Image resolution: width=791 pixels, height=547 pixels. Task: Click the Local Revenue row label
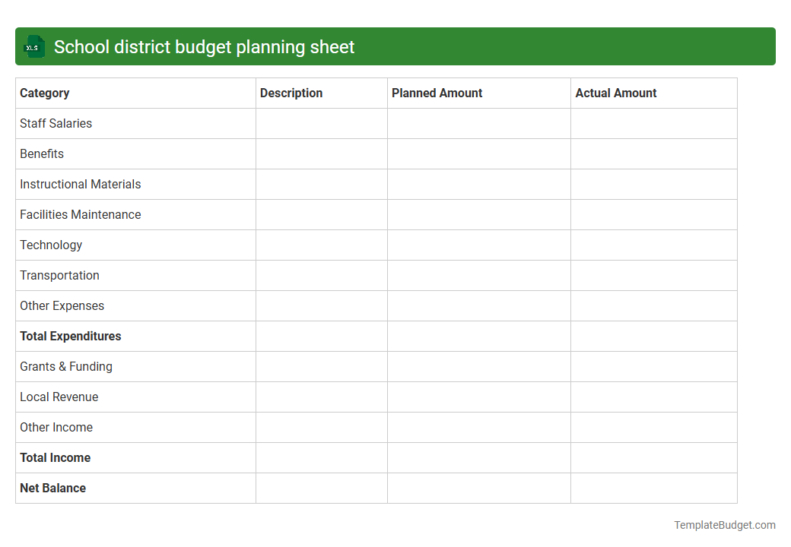coord(59,397)
